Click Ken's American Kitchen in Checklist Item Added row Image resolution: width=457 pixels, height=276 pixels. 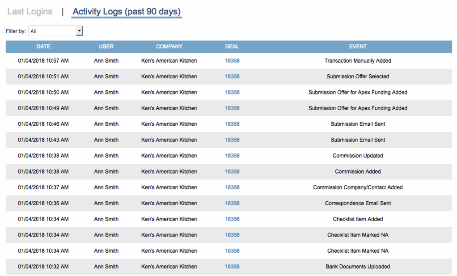click(169, 219)
